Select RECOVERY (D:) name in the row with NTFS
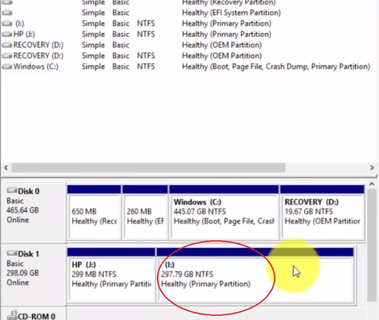Viewport: 379px width, 320px height. (38, 56)
